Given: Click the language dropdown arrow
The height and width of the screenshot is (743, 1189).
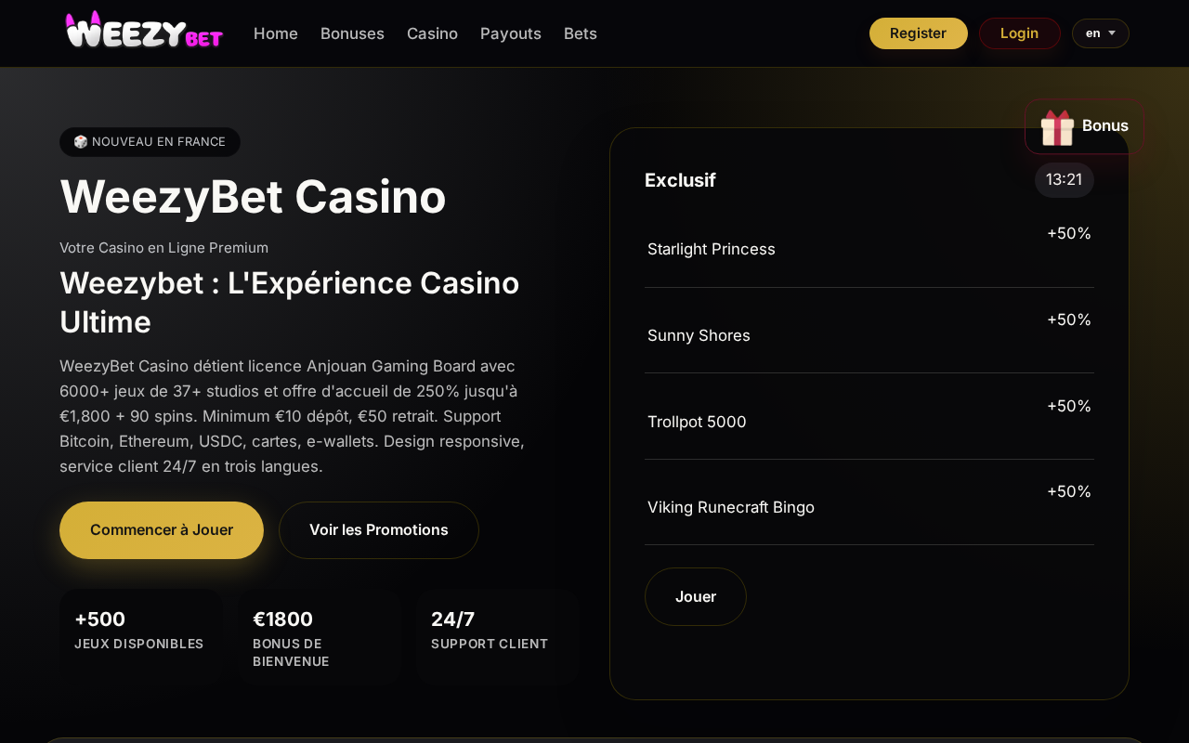Looking at the screenshot, I should pos(1112,33).
